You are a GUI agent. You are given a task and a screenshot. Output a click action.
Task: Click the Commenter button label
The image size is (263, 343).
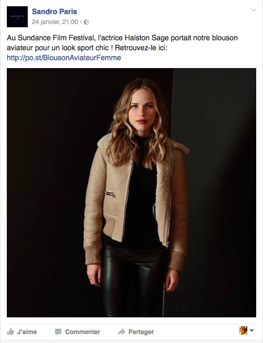tap(82, 332)
